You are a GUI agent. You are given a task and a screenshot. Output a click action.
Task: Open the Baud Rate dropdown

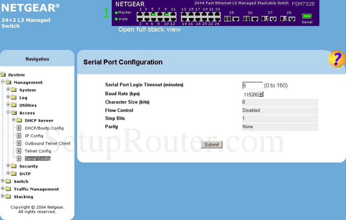click(261, 94)
